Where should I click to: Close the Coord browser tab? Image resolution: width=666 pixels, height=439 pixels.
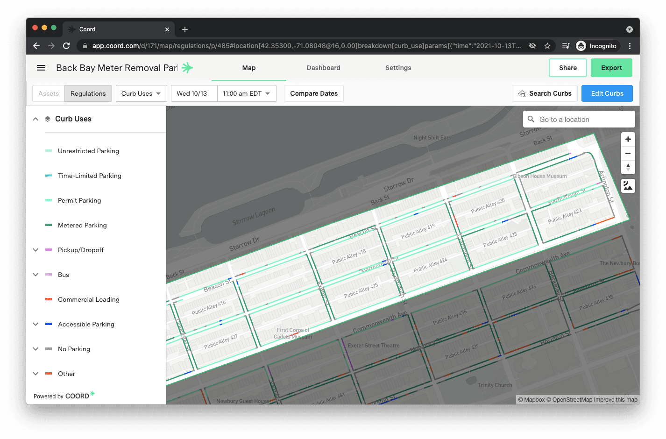pos(167,29)
